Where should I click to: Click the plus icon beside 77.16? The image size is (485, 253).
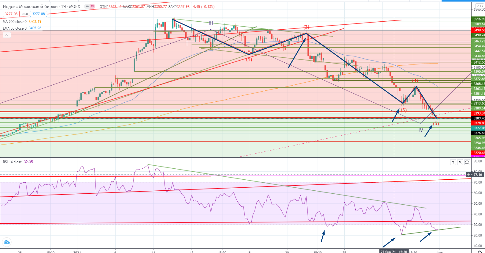pyautogui.click(x=468, y=175)
